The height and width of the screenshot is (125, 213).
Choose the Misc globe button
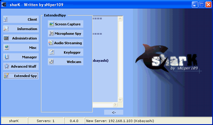click(21, 48)
